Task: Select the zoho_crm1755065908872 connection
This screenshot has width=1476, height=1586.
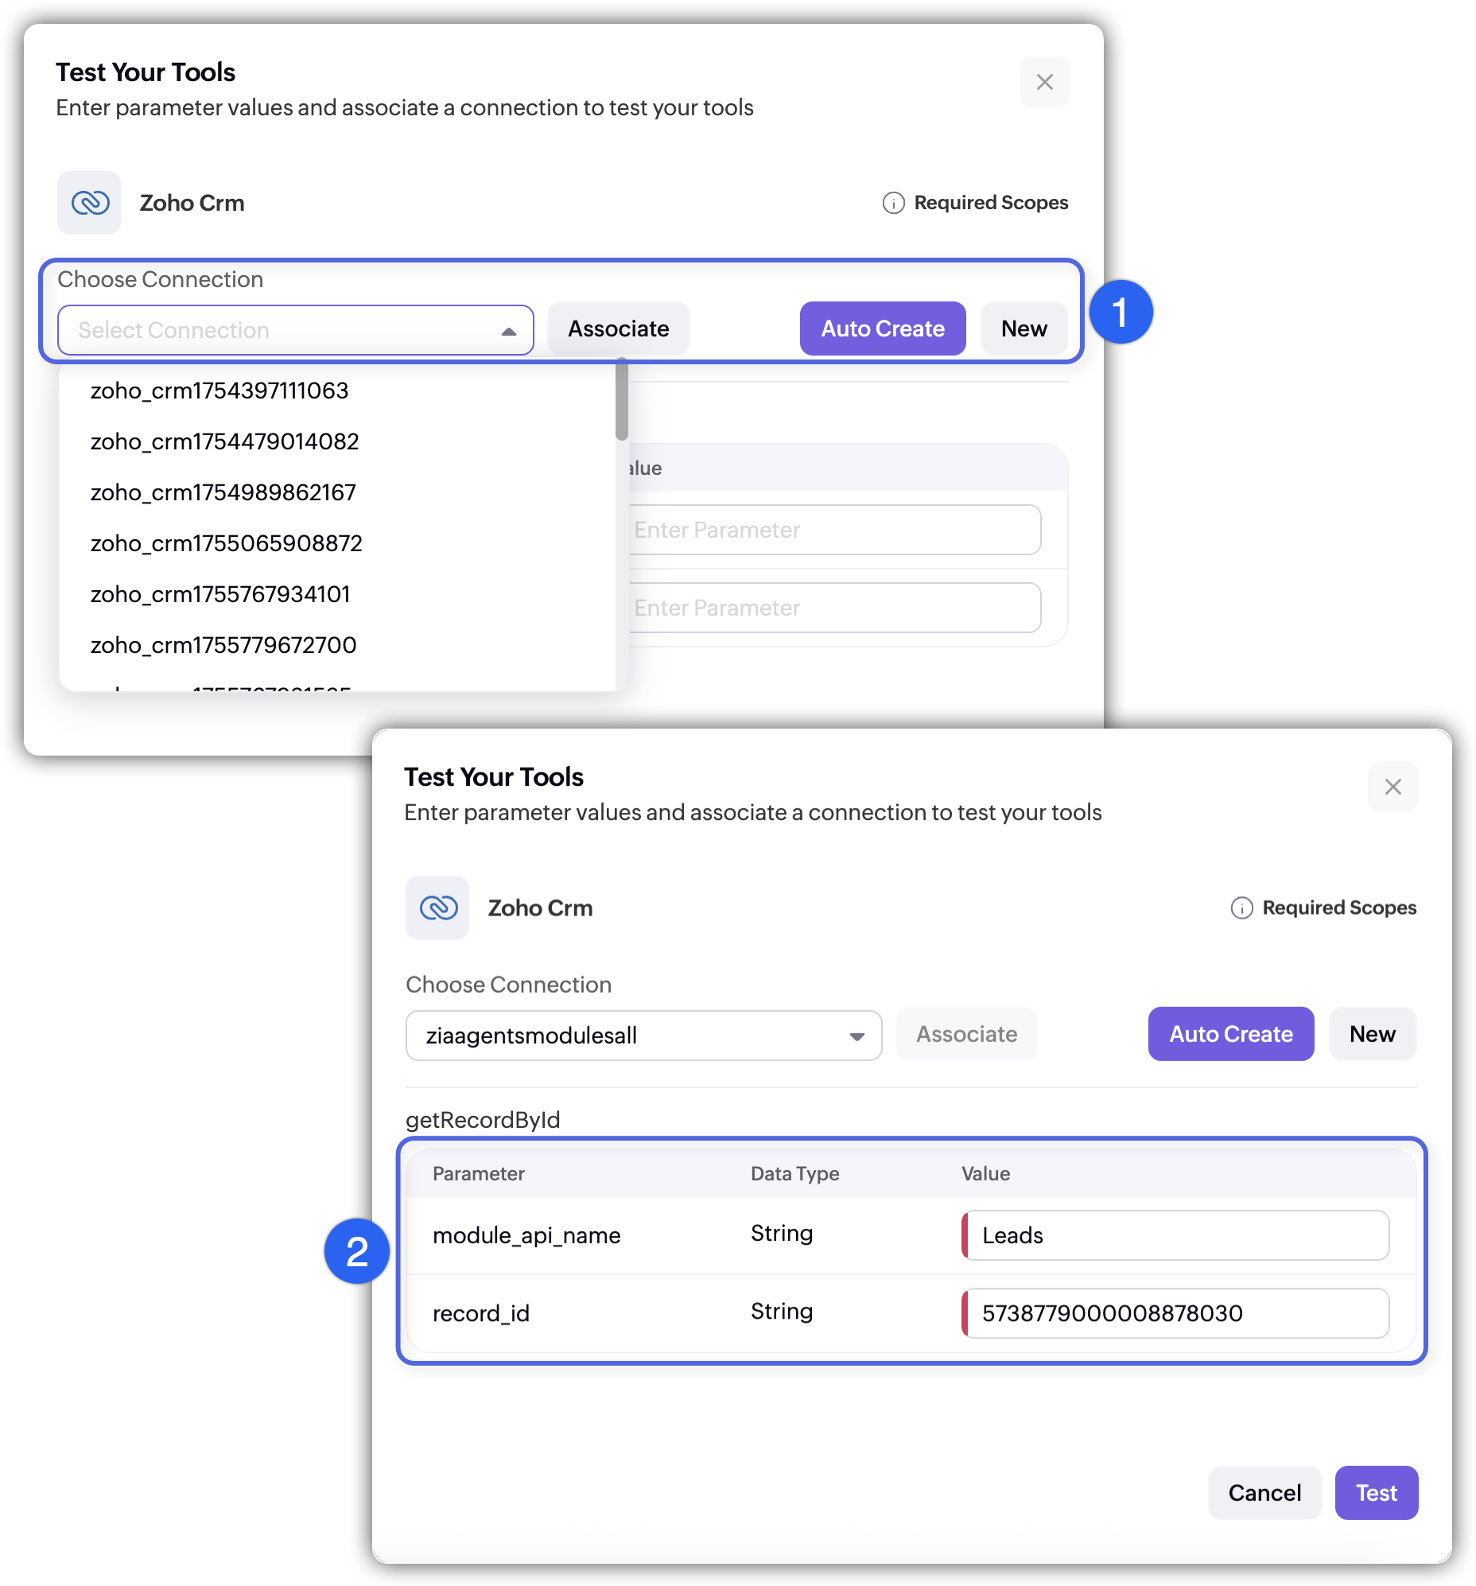Action: (226, 544)
